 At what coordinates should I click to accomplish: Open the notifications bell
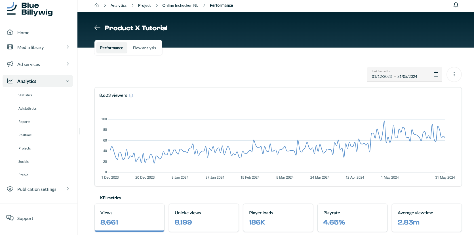click(x=456, y=5)
